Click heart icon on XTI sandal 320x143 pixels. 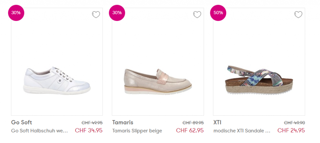coord(298,15)
